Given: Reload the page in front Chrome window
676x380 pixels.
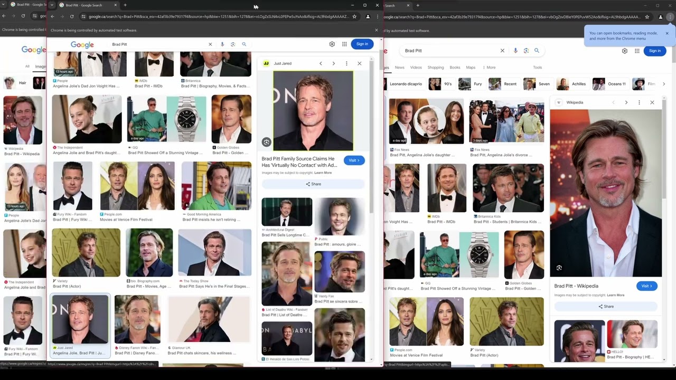Looking at the screenshot, I should 72,16.
